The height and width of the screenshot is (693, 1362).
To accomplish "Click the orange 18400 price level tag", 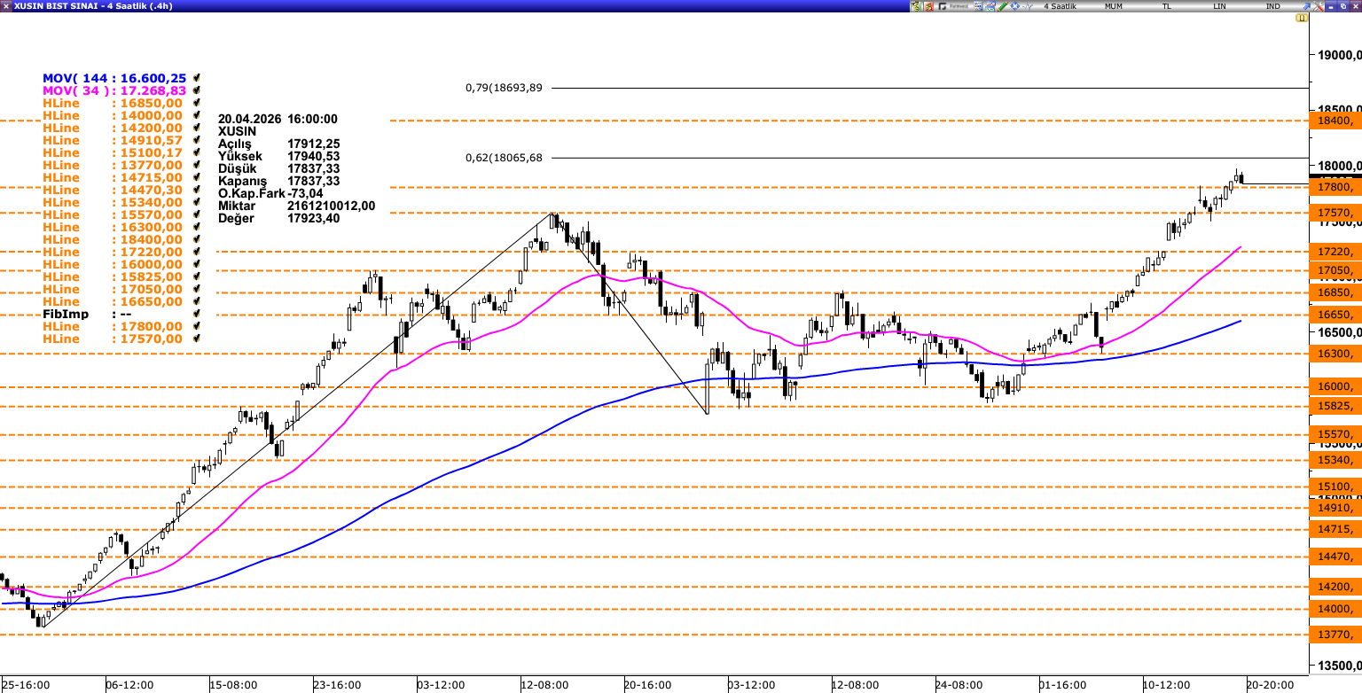I will pos(1335,120).
